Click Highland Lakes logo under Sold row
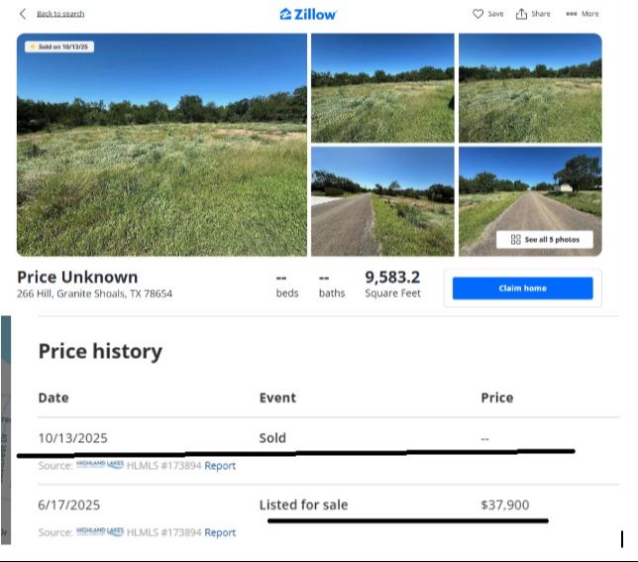638x562 pixels. point(100,465)
